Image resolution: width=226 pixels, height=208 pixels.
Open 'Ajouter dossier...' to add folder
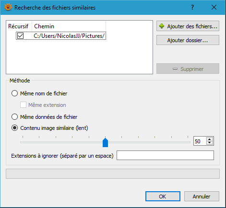(188, 40)
